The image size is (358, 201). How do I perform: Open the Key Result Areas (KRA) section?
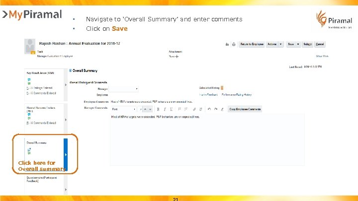[x=40, y=73]
